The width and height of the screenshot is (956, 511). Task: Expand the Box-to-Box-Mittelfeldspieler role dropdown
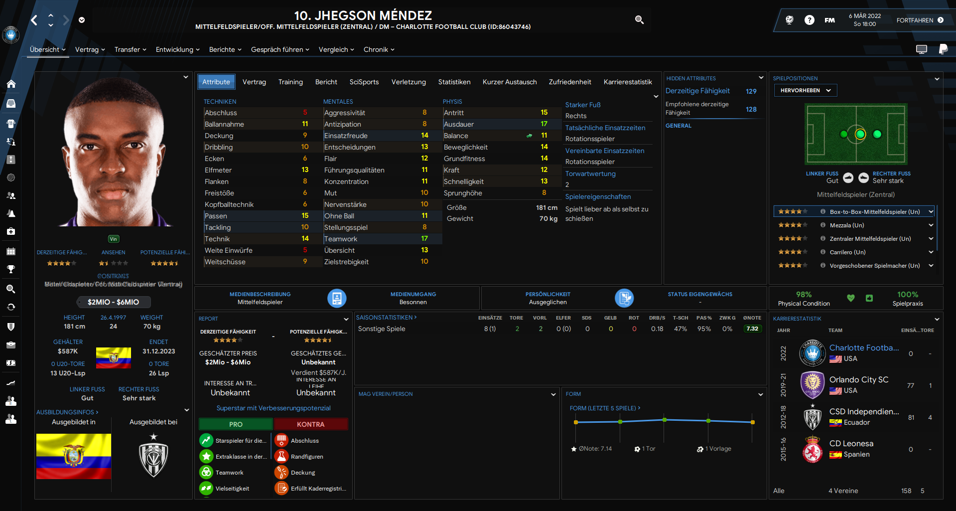click(x=931, y=212)
